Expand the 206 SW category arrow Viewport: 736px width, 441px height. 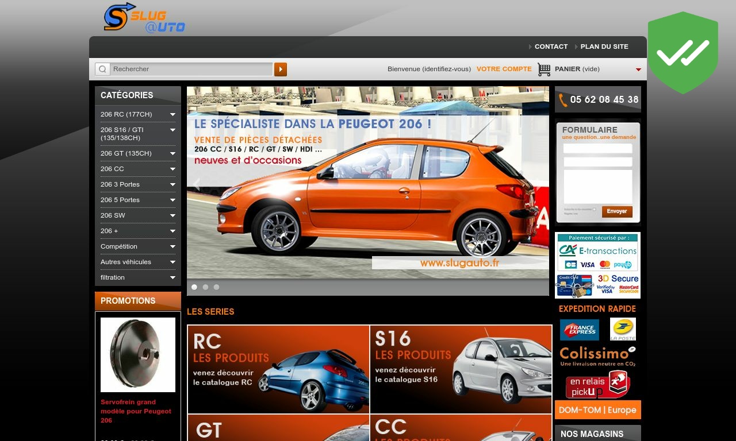pyautogui.click(x=172, y=216)
